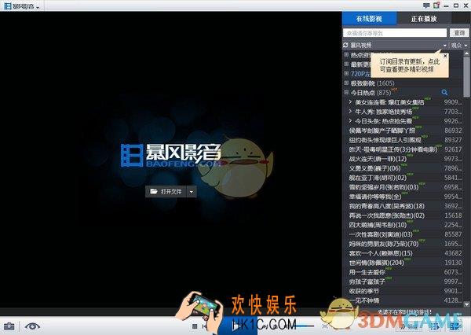Click the playlist scrollbar thumb
Image resolution: width=471 pixels, height=335 pixels.
[466, 77]
